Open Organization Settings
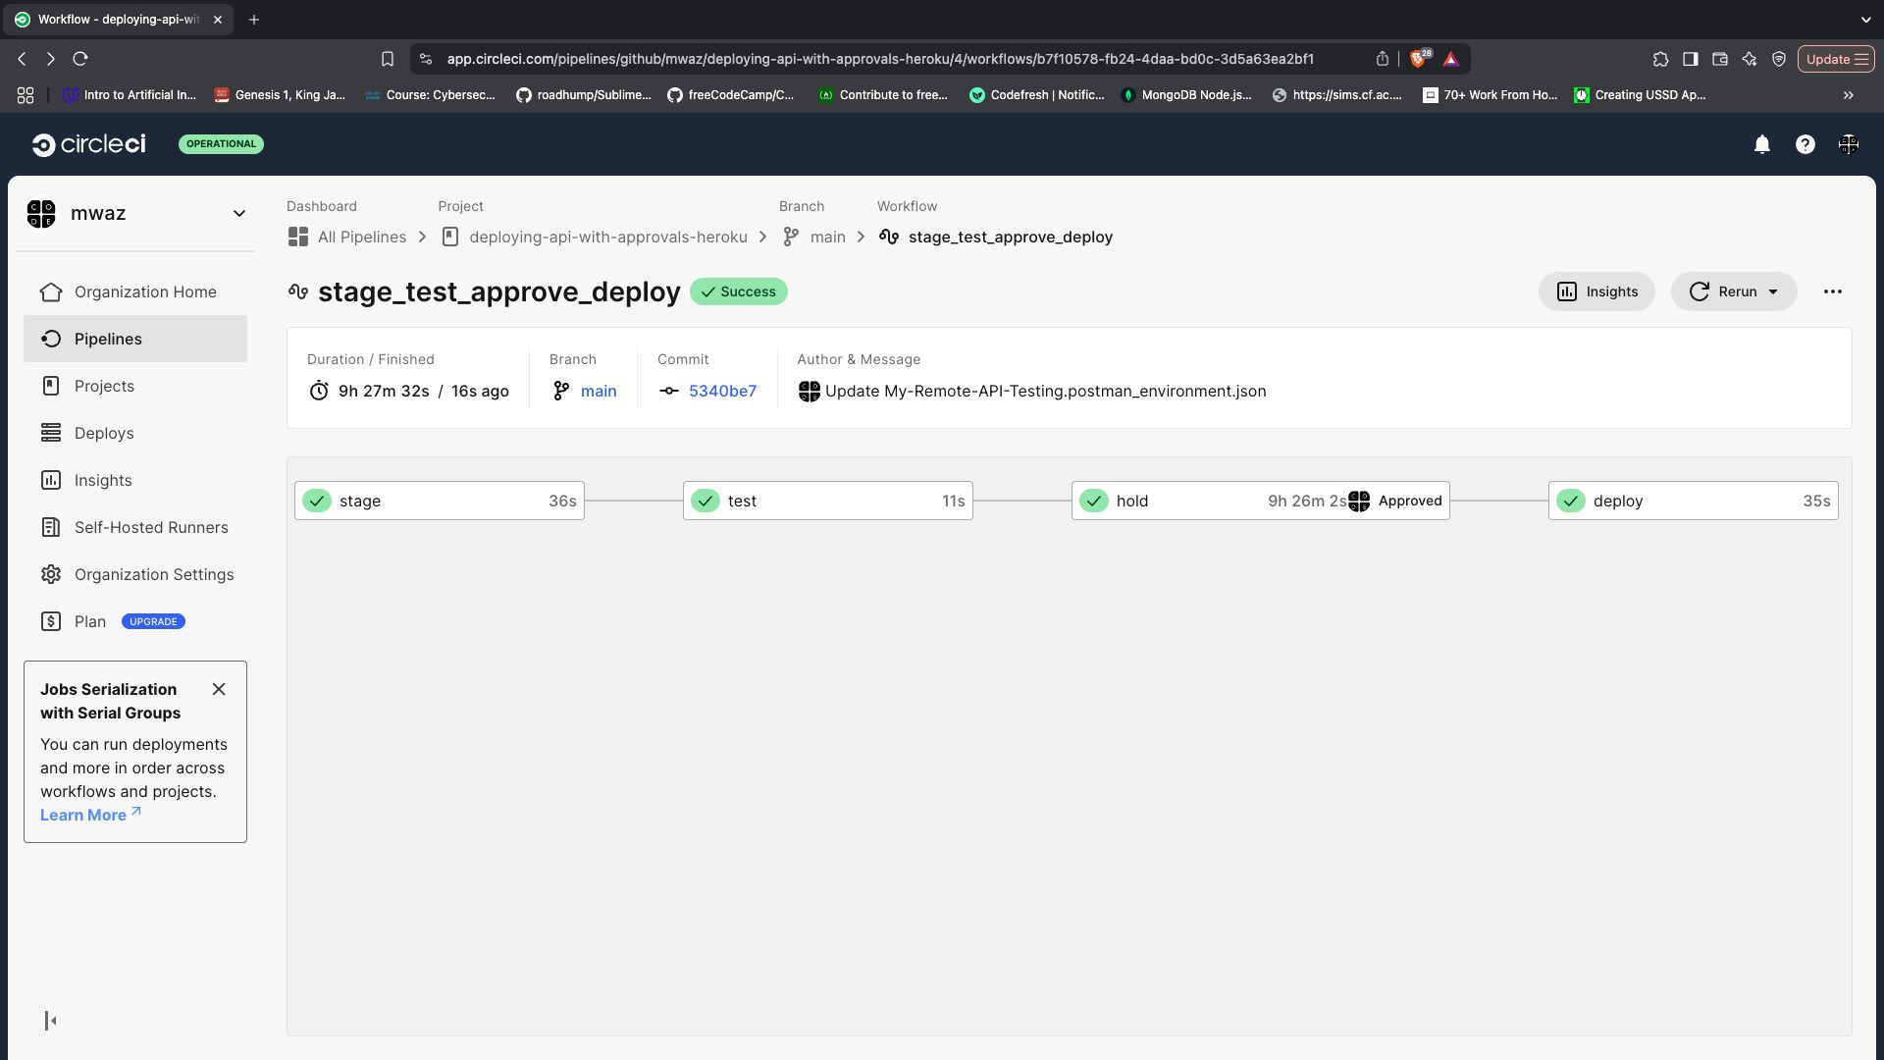Viewport: 1884px width, 1060px height. click(x=153, y=574)
